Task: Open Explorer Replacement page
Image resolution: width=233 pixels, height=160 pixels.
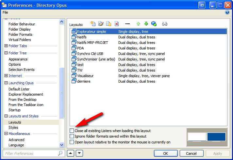Action: [26, 94]
